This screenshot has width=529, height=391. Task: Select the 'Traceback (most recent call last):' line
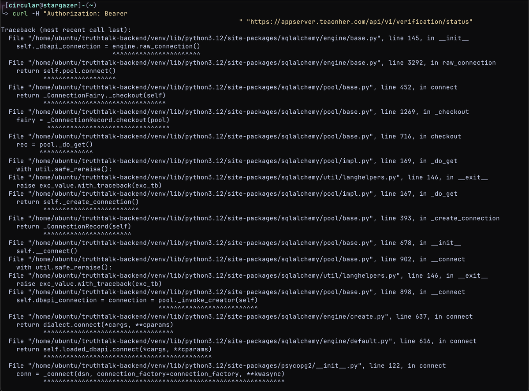click(66, 30)
